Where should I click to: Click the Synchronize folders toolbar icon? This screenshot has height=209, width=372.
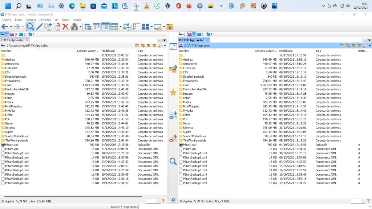coord(126,27)
